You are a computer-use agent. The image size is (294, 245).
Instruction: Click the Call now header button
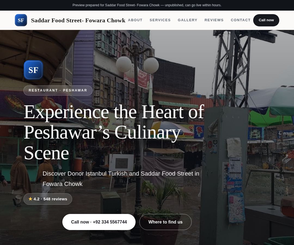[266, 20]
